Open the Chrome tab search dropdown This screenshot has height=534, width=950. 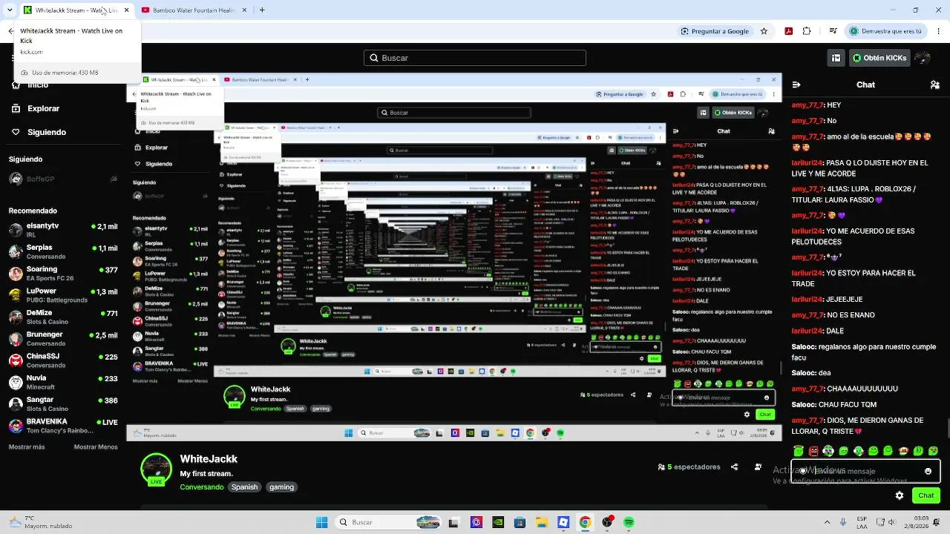(10, 10)
